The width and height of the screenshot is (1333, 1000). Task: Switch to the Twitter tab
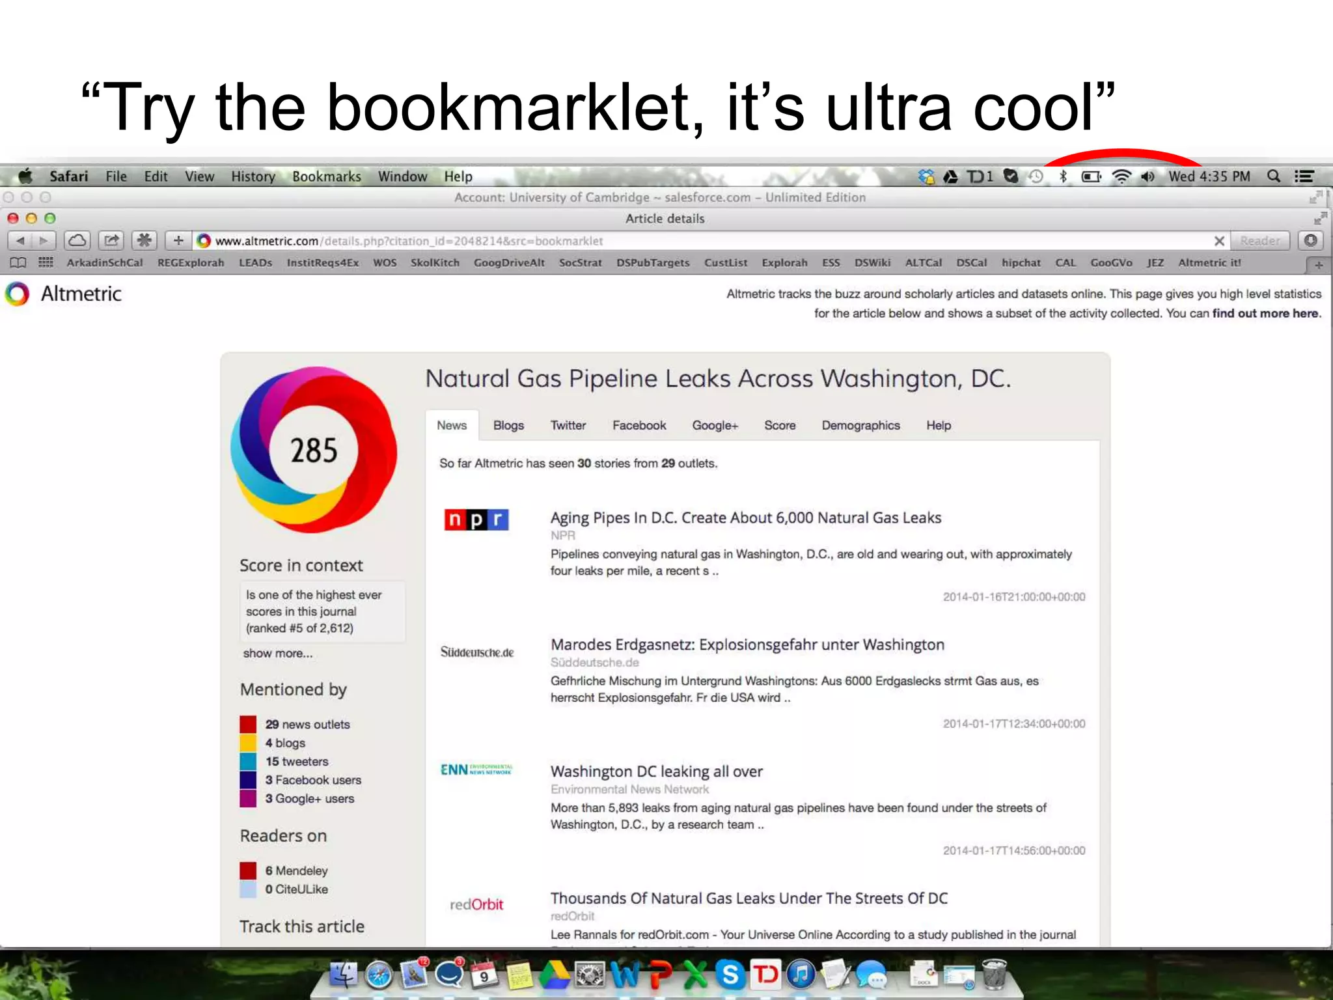click(x=568, y=425)
